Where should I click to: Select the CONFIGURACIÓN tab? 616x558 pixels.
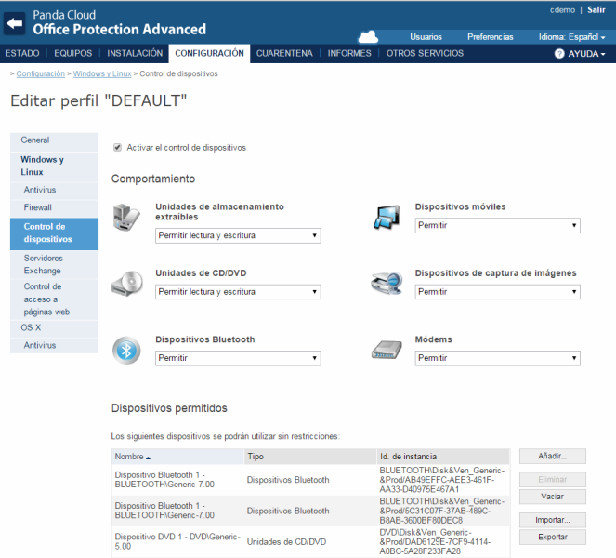(x=209, y=54)
